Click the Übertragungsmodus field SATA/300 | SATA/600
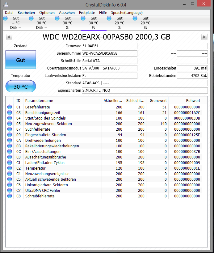Viewport: 214px width, 253px height. [x=110, y=68]
